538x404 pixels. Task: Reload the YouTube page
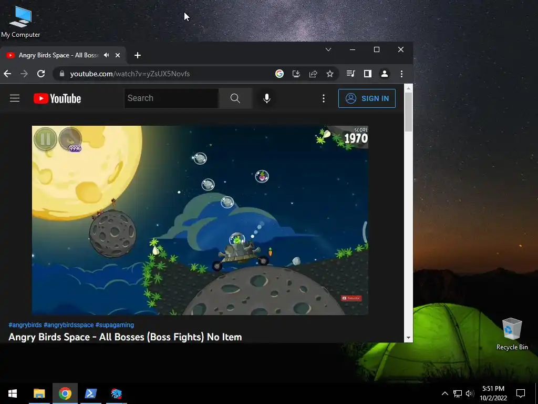coord(41,74)
